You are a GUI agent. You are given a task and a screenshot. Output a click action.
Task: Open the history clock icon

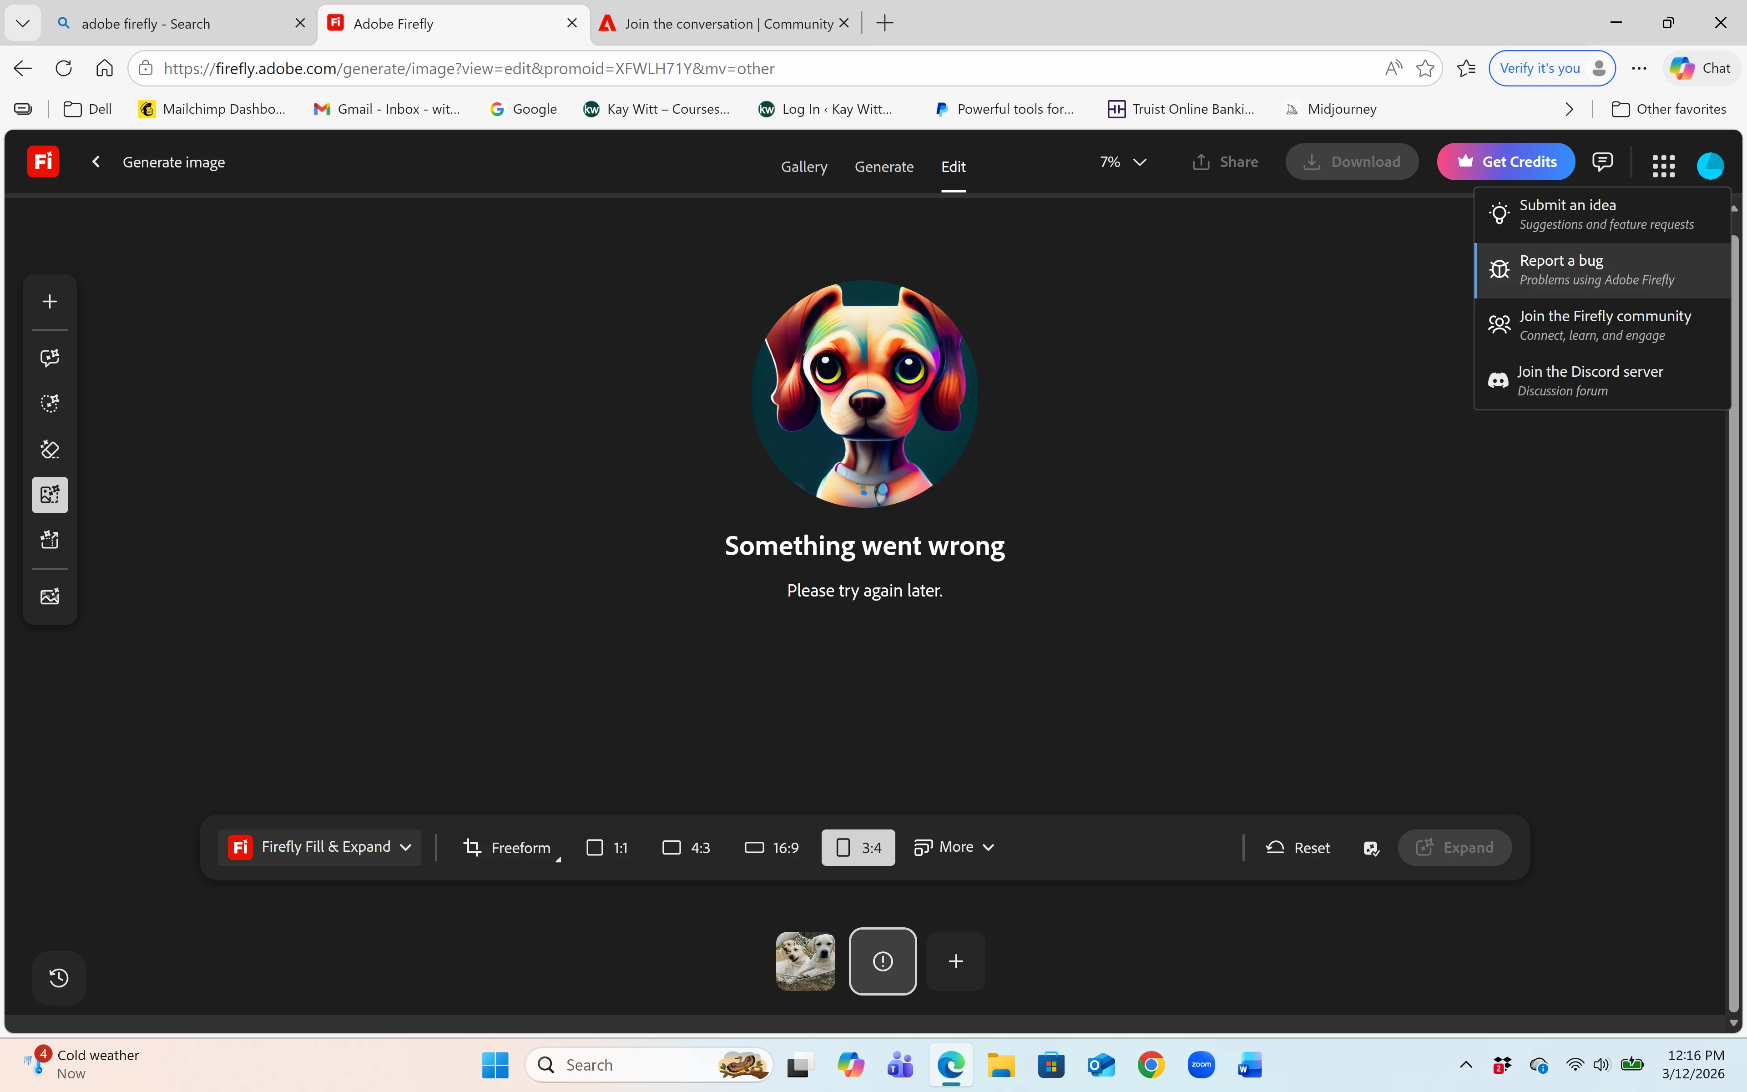pos(59,977)
